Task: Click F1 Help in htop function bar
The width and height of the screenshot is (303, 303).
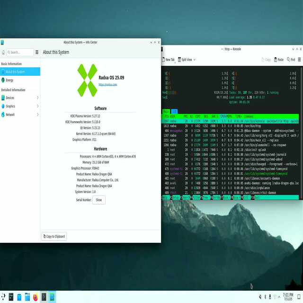Action: pyautogui.click(x=166, y=197)
